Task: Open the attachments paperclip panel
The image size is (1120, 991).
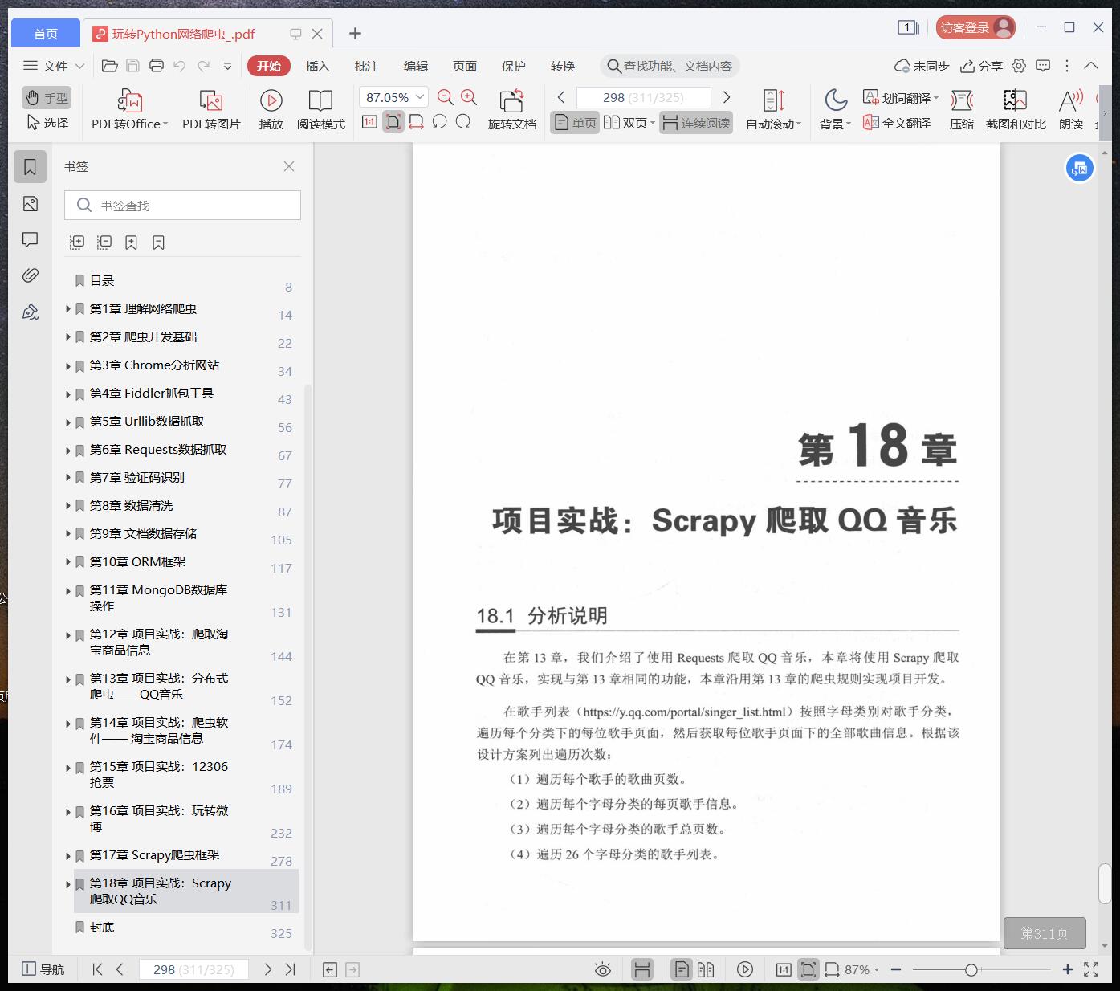Action: tap(31, 275)
